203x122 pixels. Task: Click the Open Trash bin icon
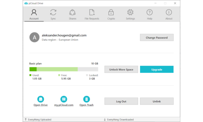tap(87, 99)
